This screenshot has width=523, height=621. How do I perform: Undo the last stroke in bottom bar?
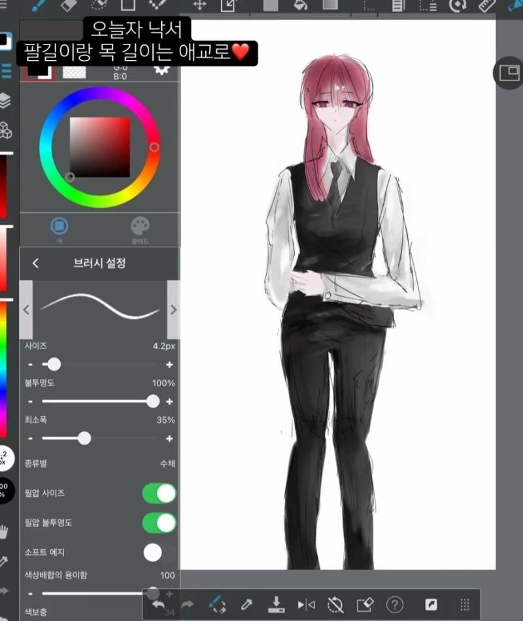pos(158,605)
